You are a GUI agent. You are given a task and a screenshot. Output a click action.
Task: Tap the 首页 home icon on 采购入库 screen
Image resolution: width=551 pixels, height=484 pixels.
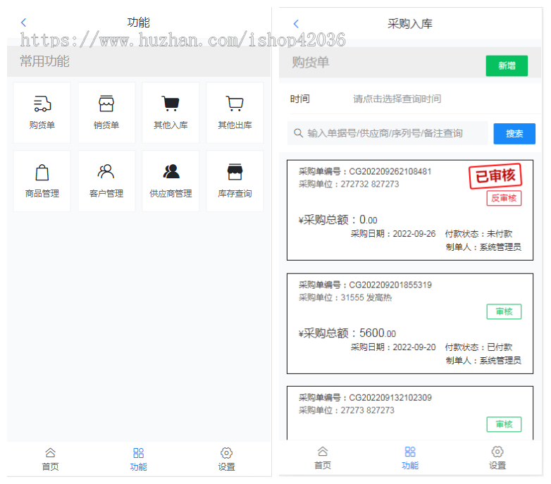coord(323,451)
